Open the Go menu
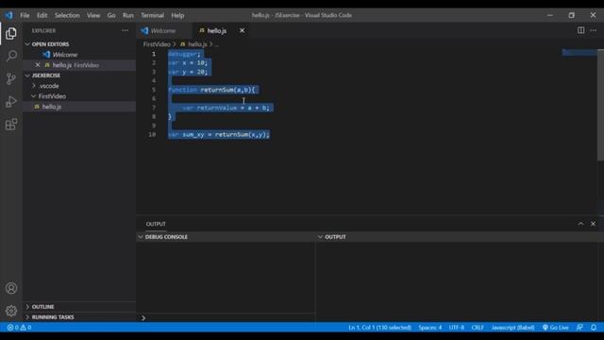This screenshot has width=604, height=340. click(x=111, y=15)
